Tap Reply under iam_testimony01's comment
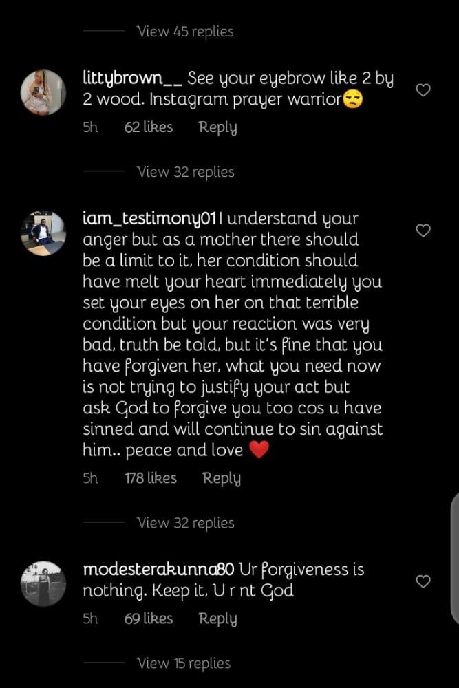459x688 pixels. coord(221,478)
